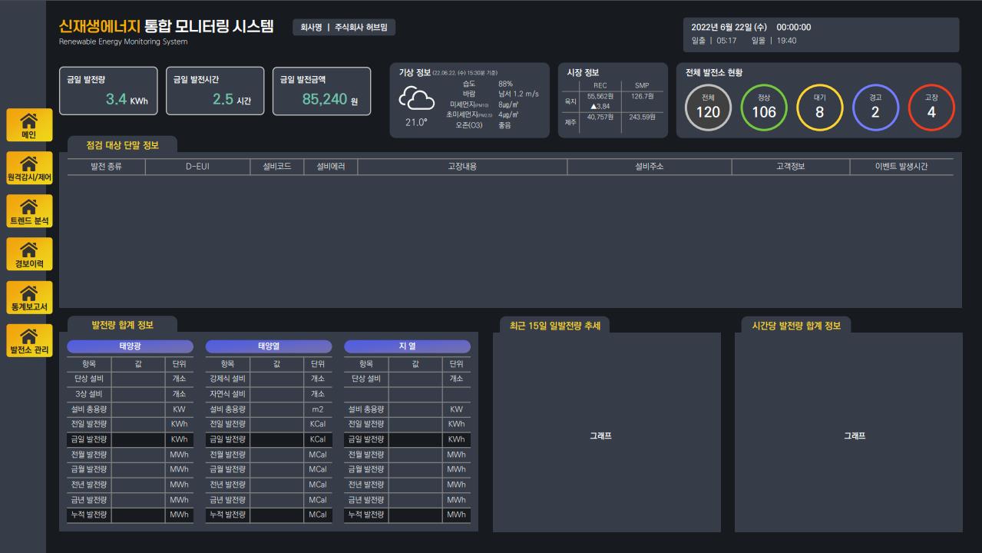Select the green 정상 106 circle
982x553 pixels.
pos(764,108)
